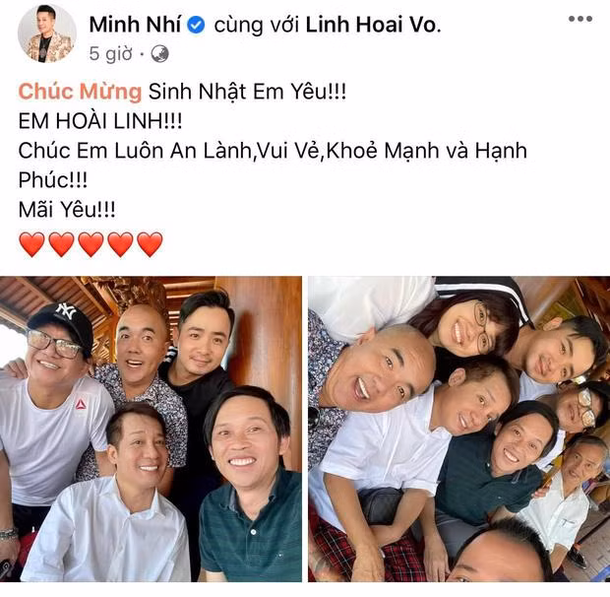The image size is (610, 597).
Task: Click the globe public privacy icon
Action: 159,54
